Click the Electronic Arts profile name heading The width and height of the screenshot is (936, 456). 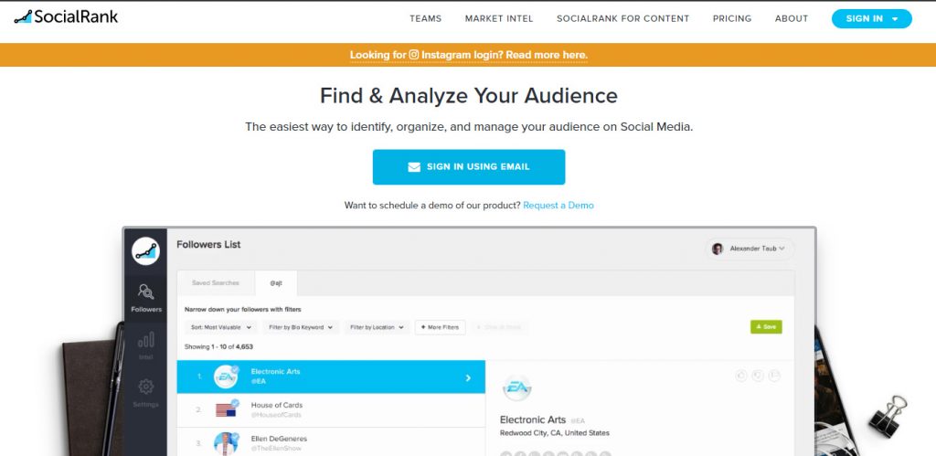[533, 419]
